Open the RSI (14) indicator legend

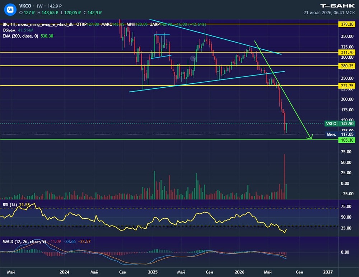pos(16,205)
